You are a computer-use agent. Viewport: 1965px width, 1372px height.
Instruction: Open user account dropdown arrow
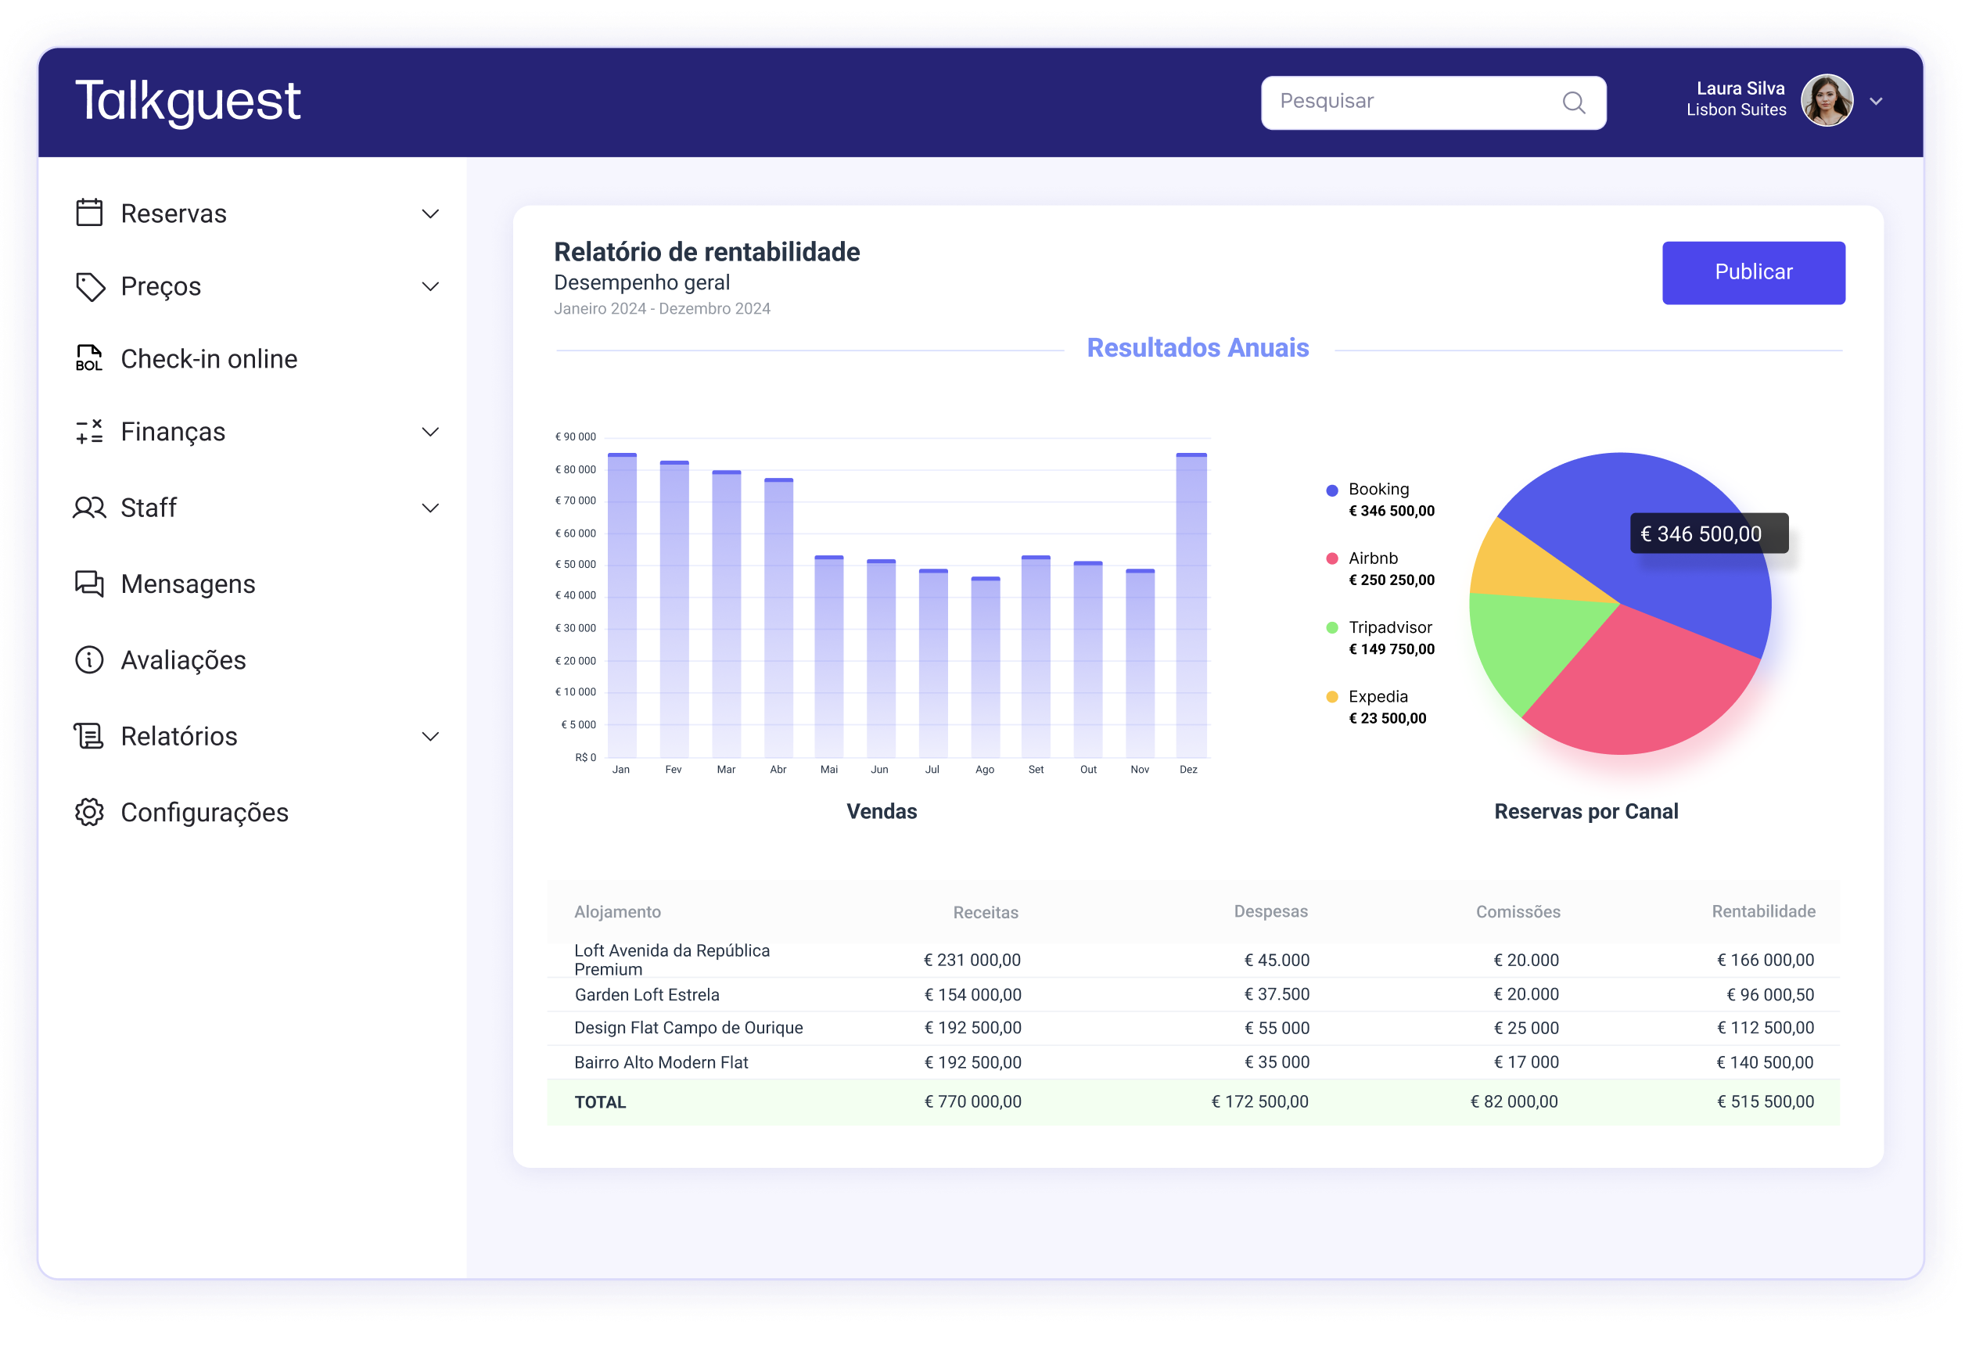pyautogui.click(x=1875, y=101)
